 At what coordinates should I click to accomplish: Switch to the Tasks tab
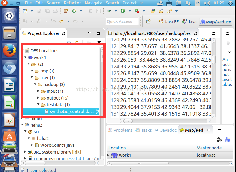click(144, 130)
